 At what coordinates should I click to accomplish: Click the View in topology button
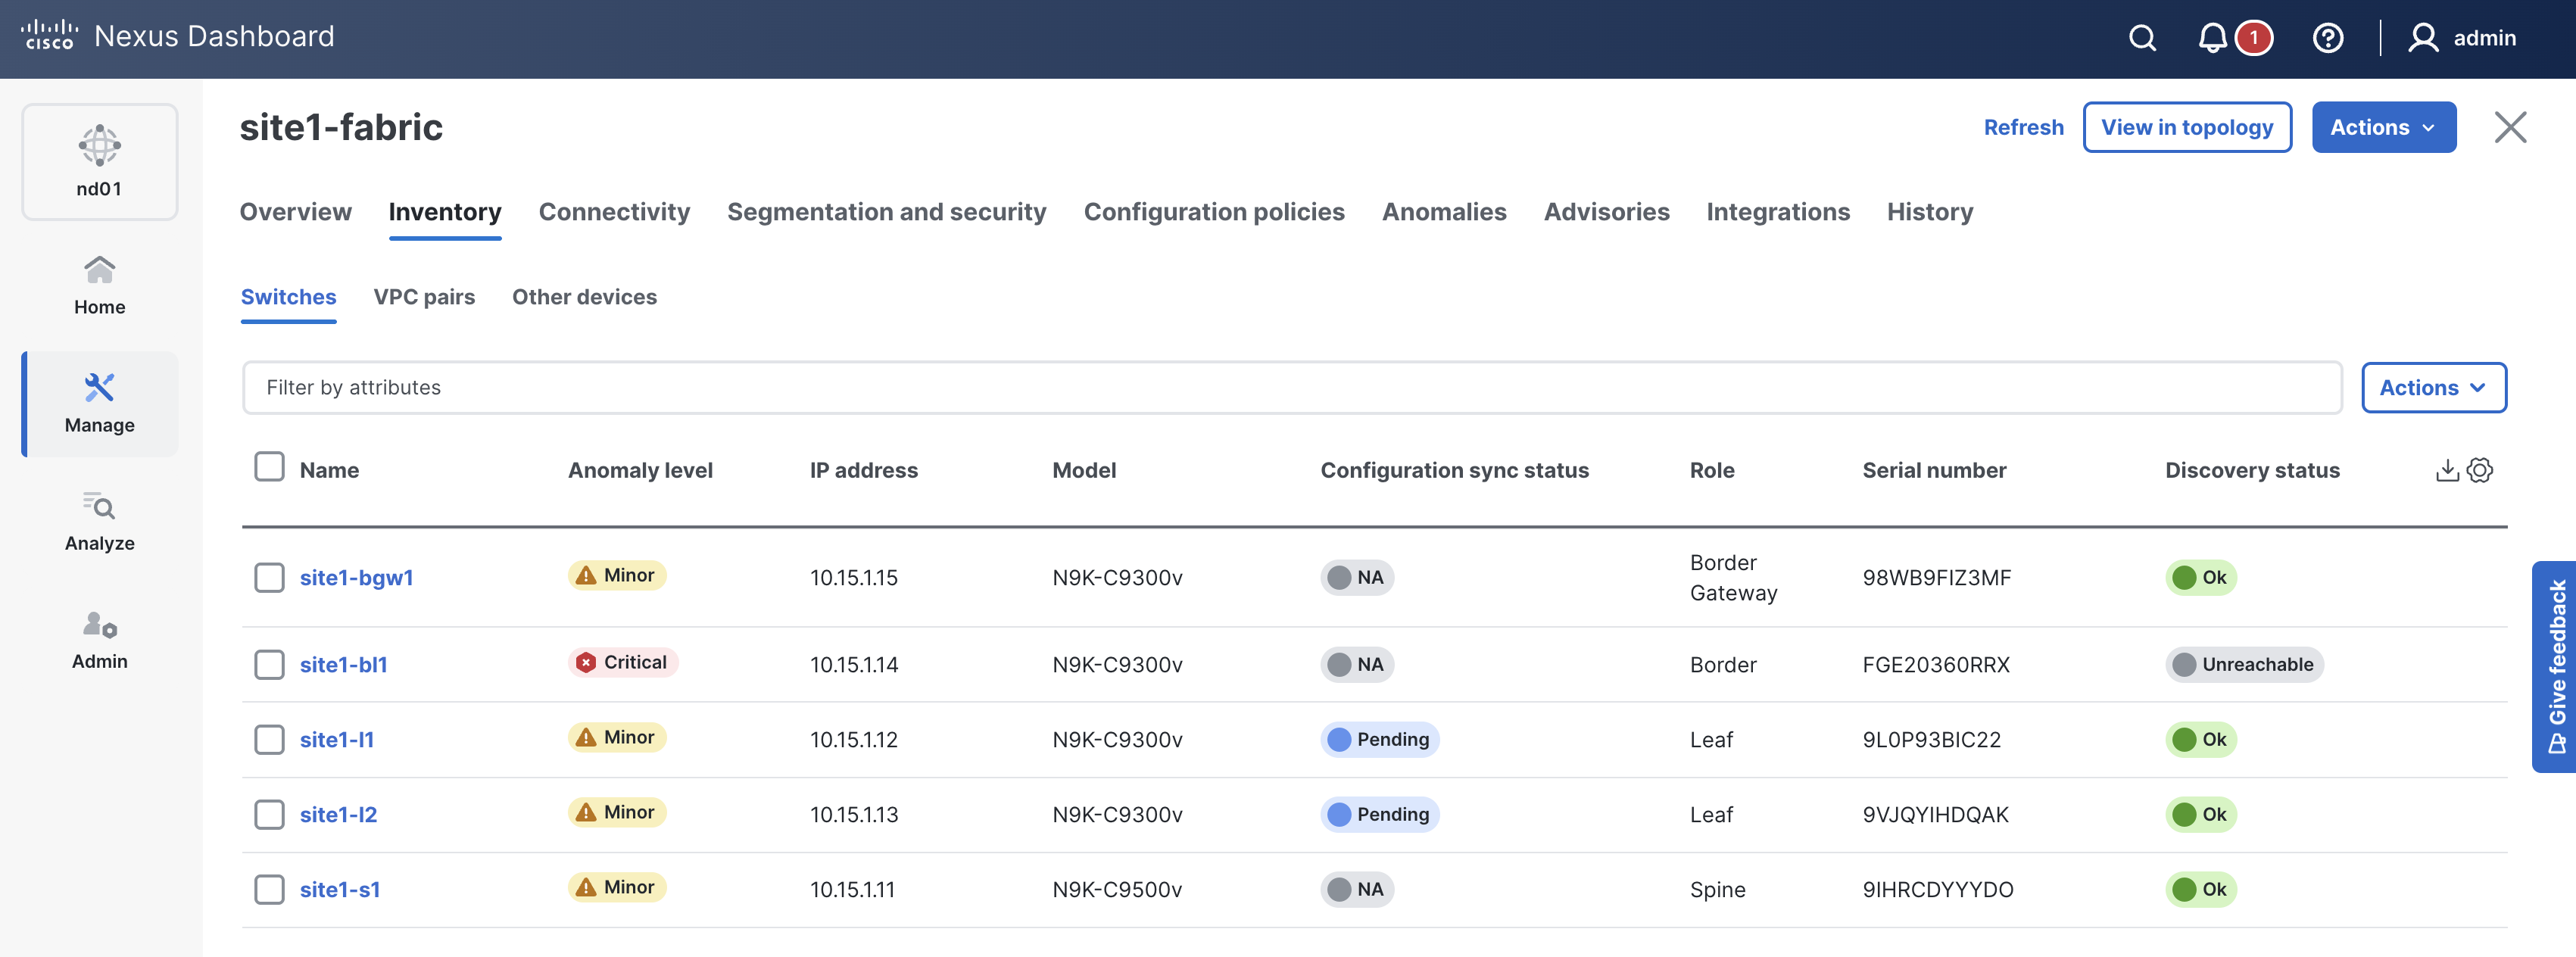pyautogui.click(x=2186, y=127)
